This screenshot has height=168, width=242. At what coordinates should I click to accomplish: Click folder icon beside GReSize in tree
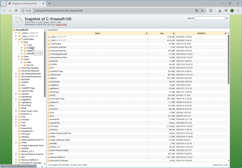point(19,137)
